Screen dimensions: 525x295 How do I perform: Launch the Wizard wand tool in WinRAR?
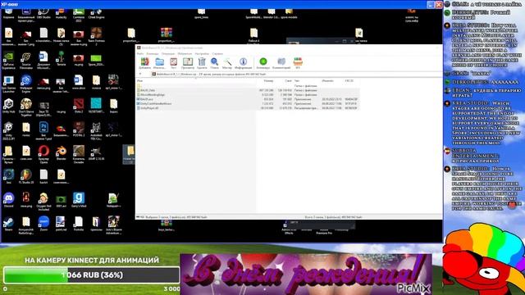(x=227, y=63)
